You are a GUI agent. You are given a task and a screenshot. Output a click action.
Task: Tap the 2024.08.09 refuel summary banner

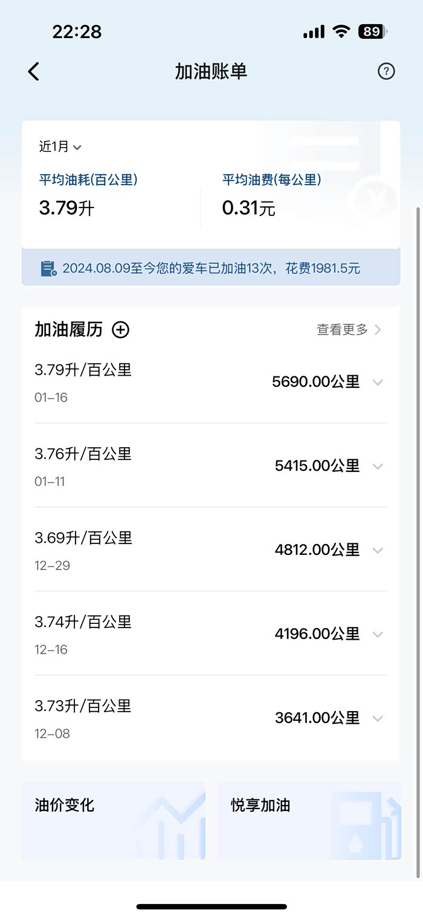[x=211, y=268]
